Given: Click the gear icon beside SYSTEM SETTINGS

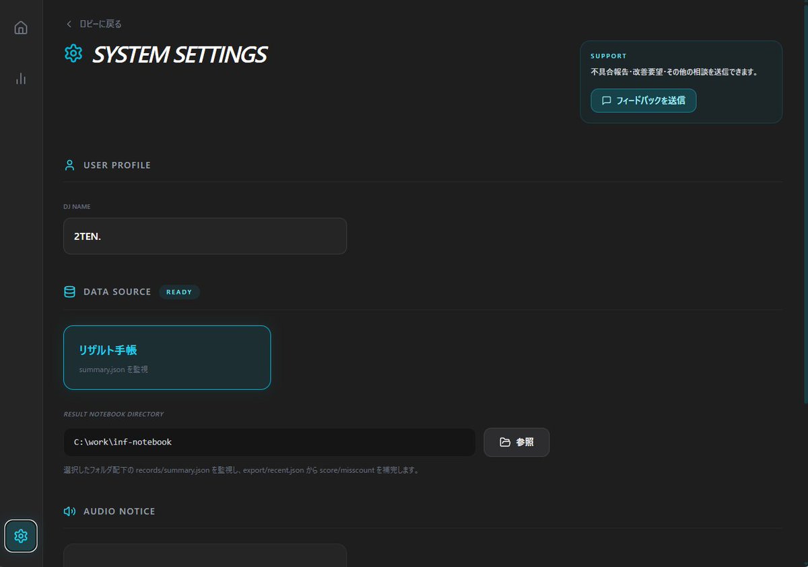Looking at the screenshot, I should pyautogui.click(x=73, y=54).
